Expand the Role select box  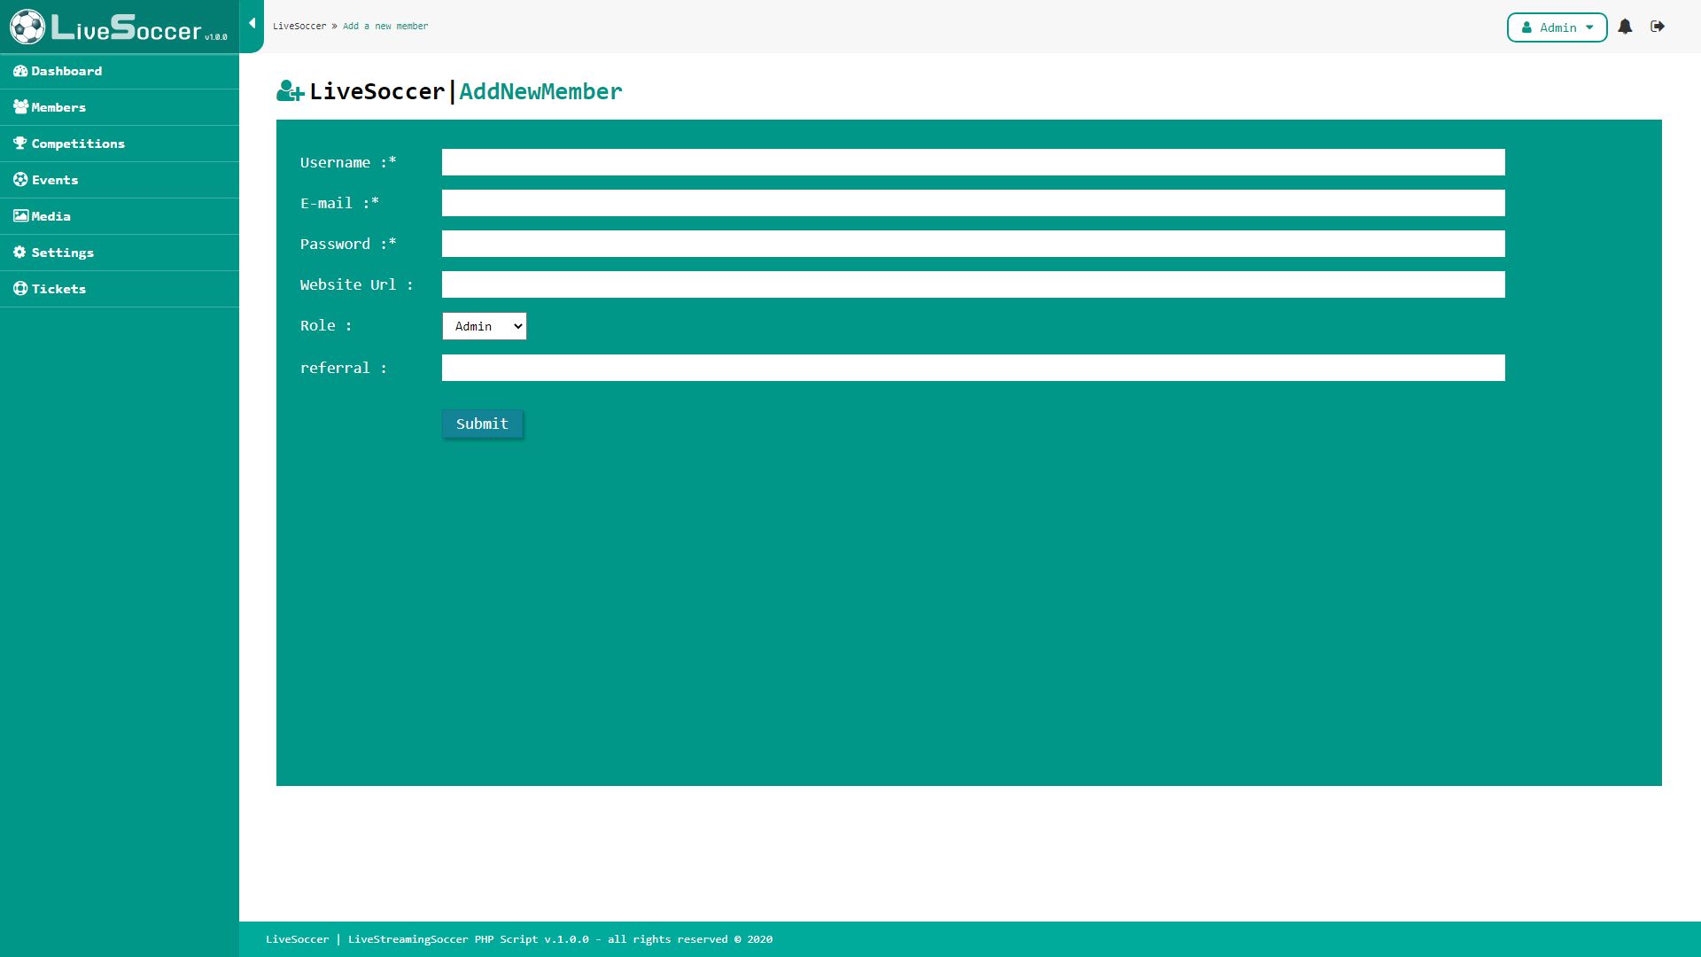pyautogui.click(x=484, y=326)
